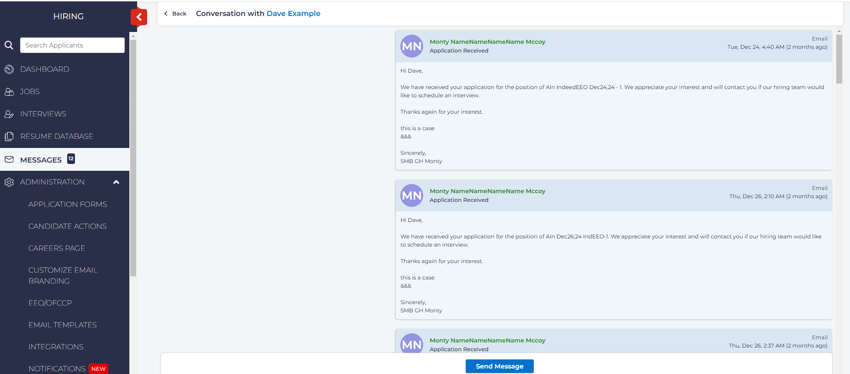This screenshot has width=850, height=374.
Task: Open the EEO/OFCCP settings
Action: [x=50, y=303]
